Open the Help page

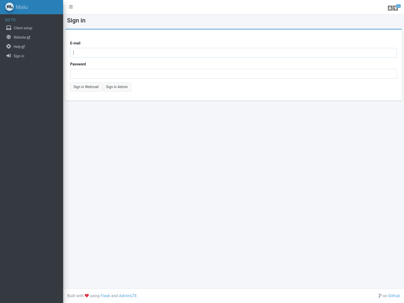[x=18, y=46]
